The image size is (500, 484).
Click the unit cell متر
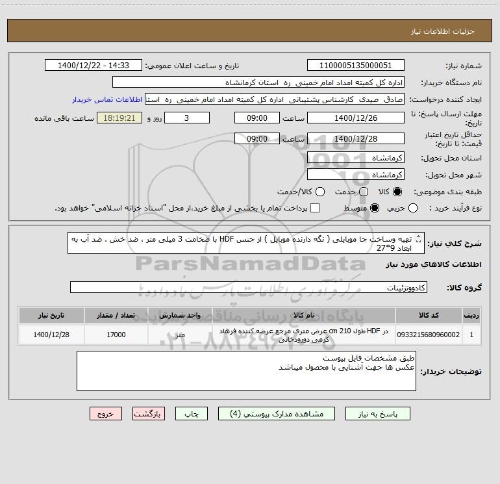coord(180,335)
